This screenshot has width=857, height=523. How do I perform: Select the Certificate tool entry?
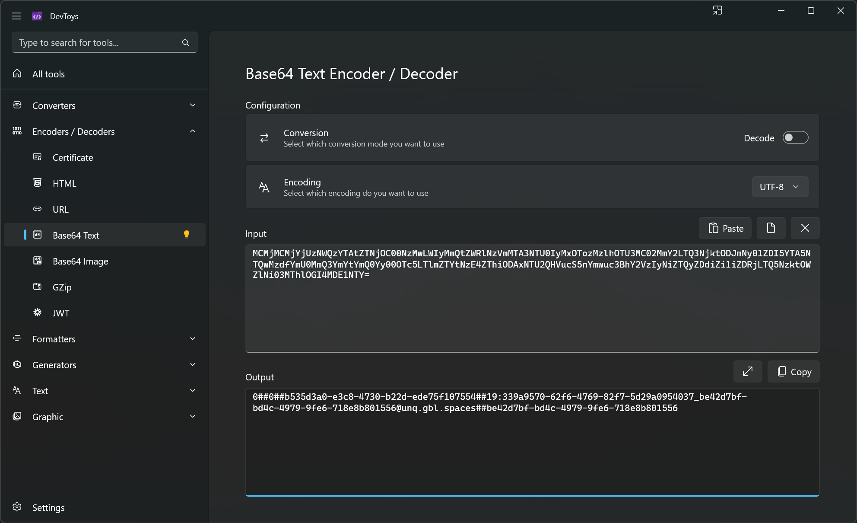(x=105, y=157)
